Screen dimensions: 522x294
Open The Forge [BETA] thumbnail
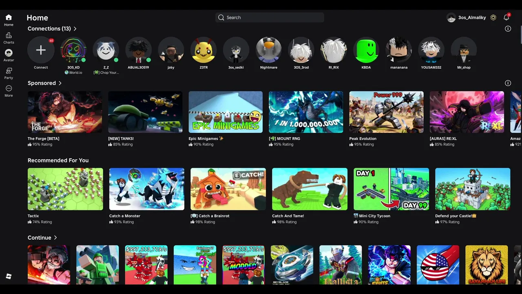tap(65, 112)
